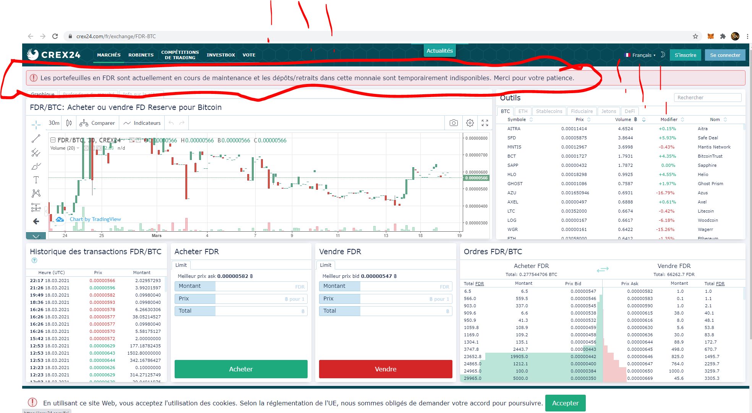Select the brush drawing tool

(x=36, y=166)
